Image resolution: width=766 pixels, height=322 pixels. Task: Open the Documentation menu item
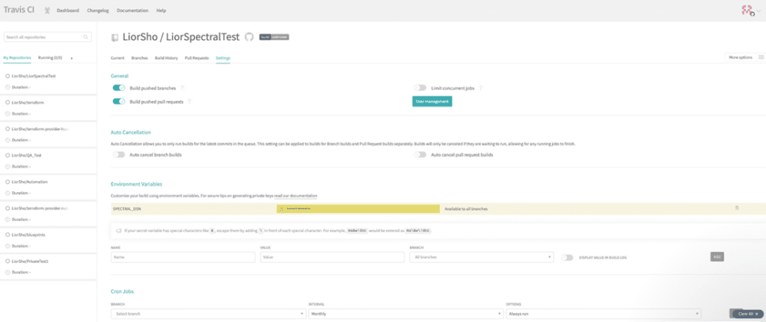[x=132, y=10]
